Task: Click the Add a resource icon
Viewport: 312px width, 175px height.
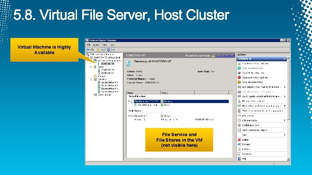Action: tap(239, 120)
